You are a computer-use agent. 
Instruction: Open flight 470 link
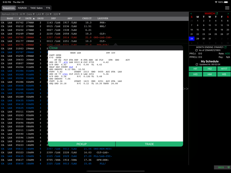(65, 62)
